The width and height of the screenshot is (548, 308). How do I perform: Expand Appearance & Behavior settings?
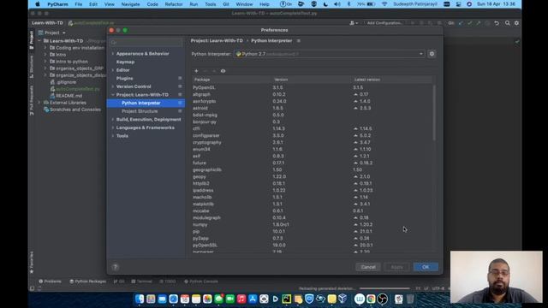point(143,54)
